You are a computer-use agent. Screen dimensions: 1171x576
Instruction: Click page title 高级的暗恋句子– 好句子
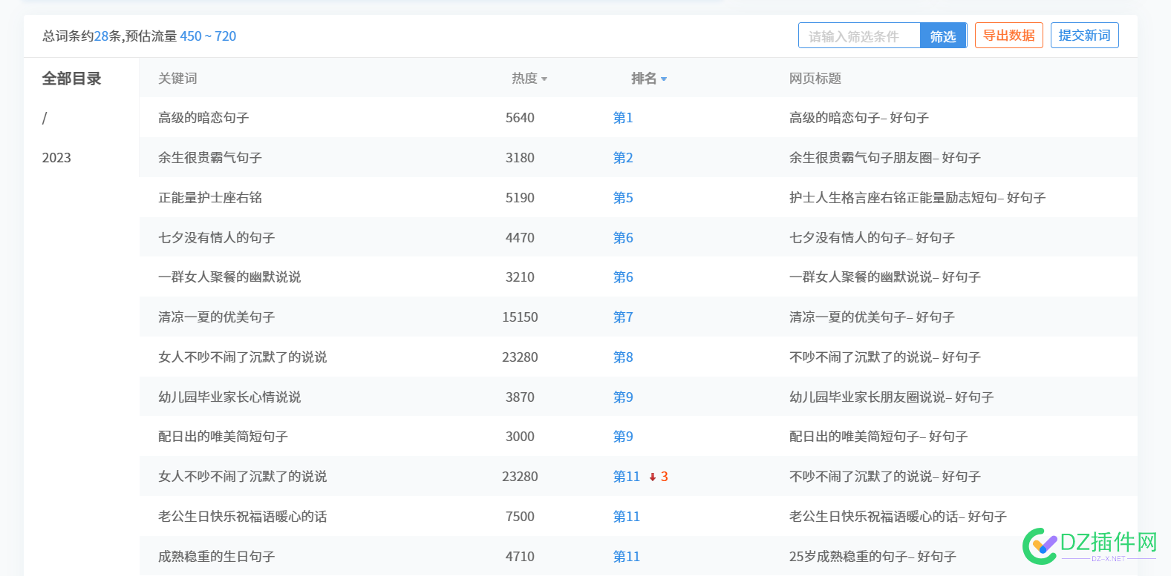point(859,118)
